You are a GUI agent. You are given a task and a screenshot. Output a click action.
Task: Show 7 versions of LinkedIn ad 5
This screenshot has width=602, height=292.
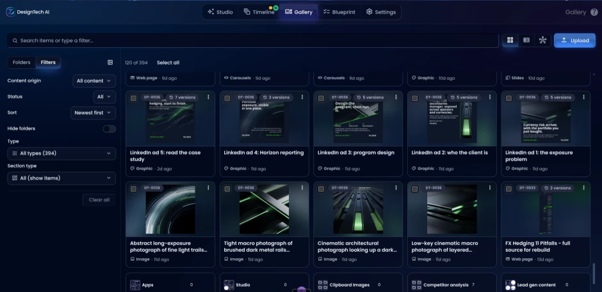[183, 97]
